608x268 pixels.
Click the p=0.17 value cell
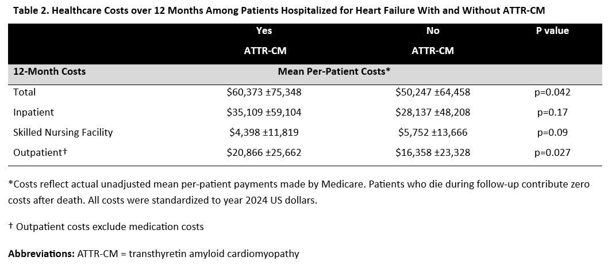pos(552,112)
